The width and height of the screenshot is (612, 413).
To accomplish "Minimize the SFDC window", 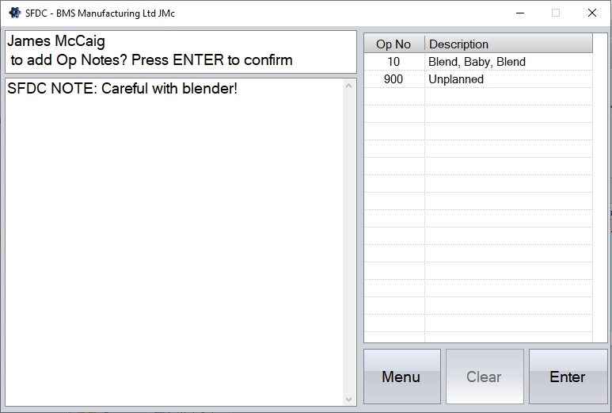I will 520,13.
